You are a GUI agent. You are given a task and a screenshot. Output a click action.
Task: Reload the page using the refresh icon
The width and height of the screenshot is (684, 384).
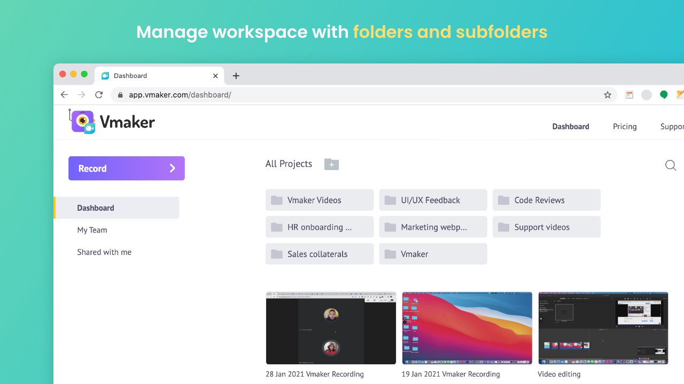pyautogui.click(x=99, y=95)
